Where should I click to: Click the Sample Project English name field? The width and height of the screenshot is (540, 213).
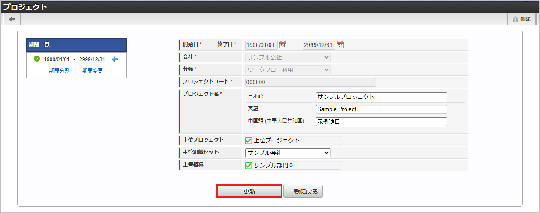pos(381,109)
